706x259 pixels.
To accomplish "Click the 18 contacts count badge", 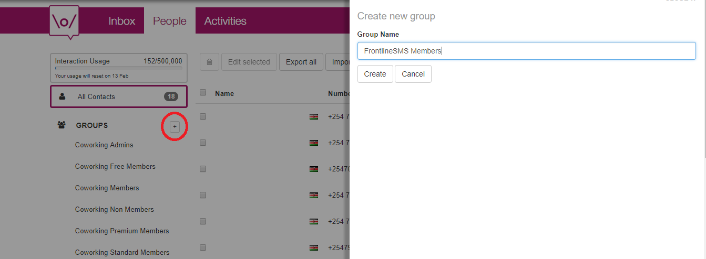I will click(171, 96).
